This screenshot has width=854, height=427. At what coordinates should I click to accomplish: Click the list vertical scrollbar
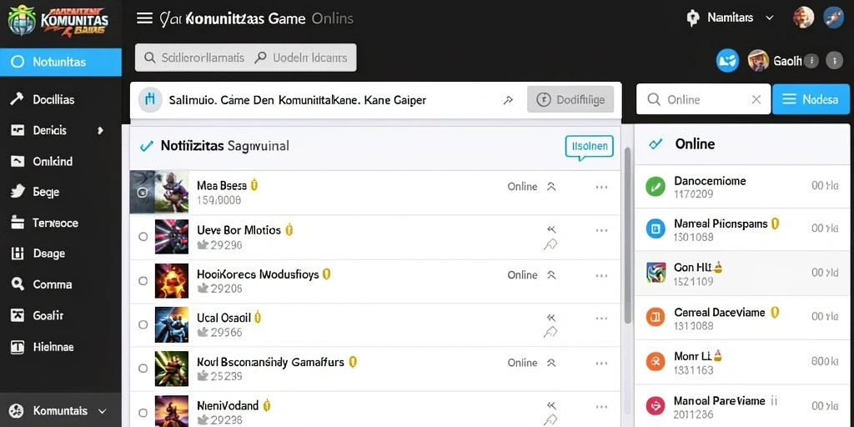(627, 234)
